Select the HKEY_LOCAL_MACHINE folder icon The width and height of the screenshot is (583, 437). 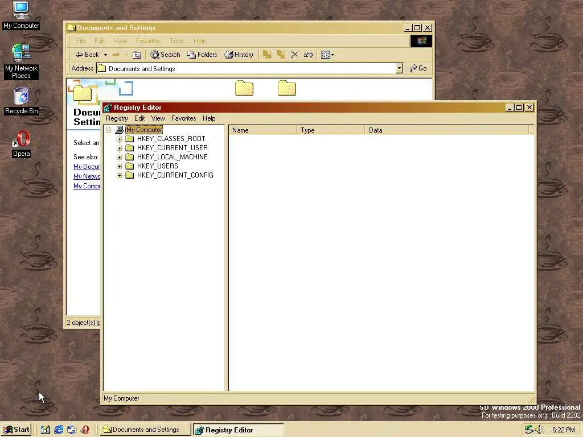coord(129,157)
